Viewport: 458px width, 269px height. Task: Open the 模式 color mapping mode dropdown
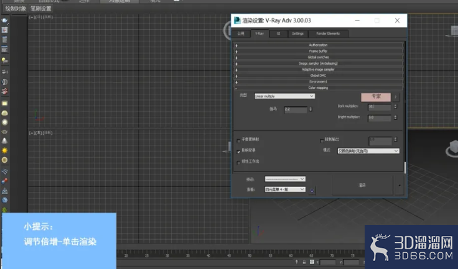(368, 151)
